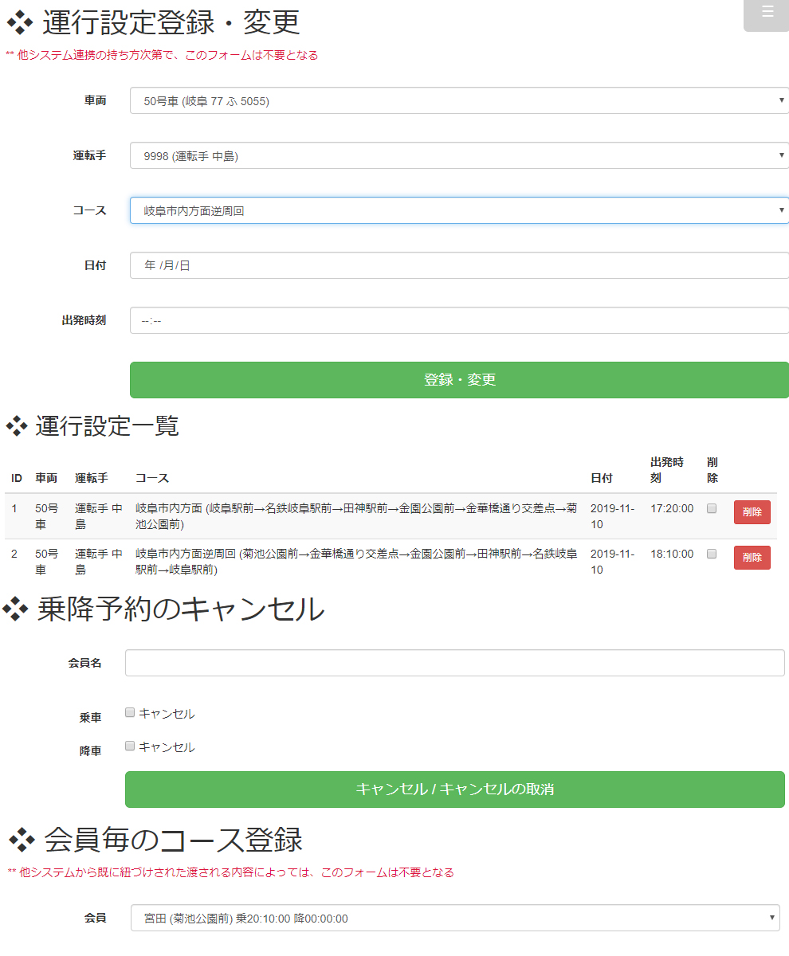The width and height of the screenshot is (789, 956).
Task: Click diamond icon beside 運行設定一覧 heading
Action: coord(17,427)
